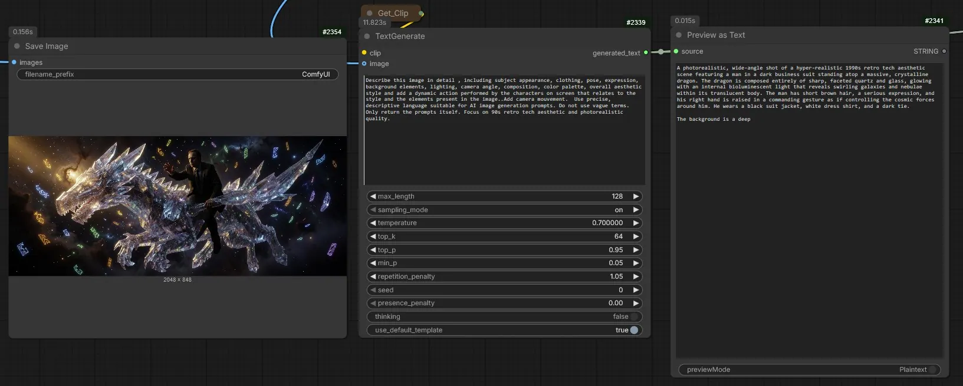Collapse the TextGenerate node via its dot
The width and height of the screenshot is (963, 386).
[367, 36]
